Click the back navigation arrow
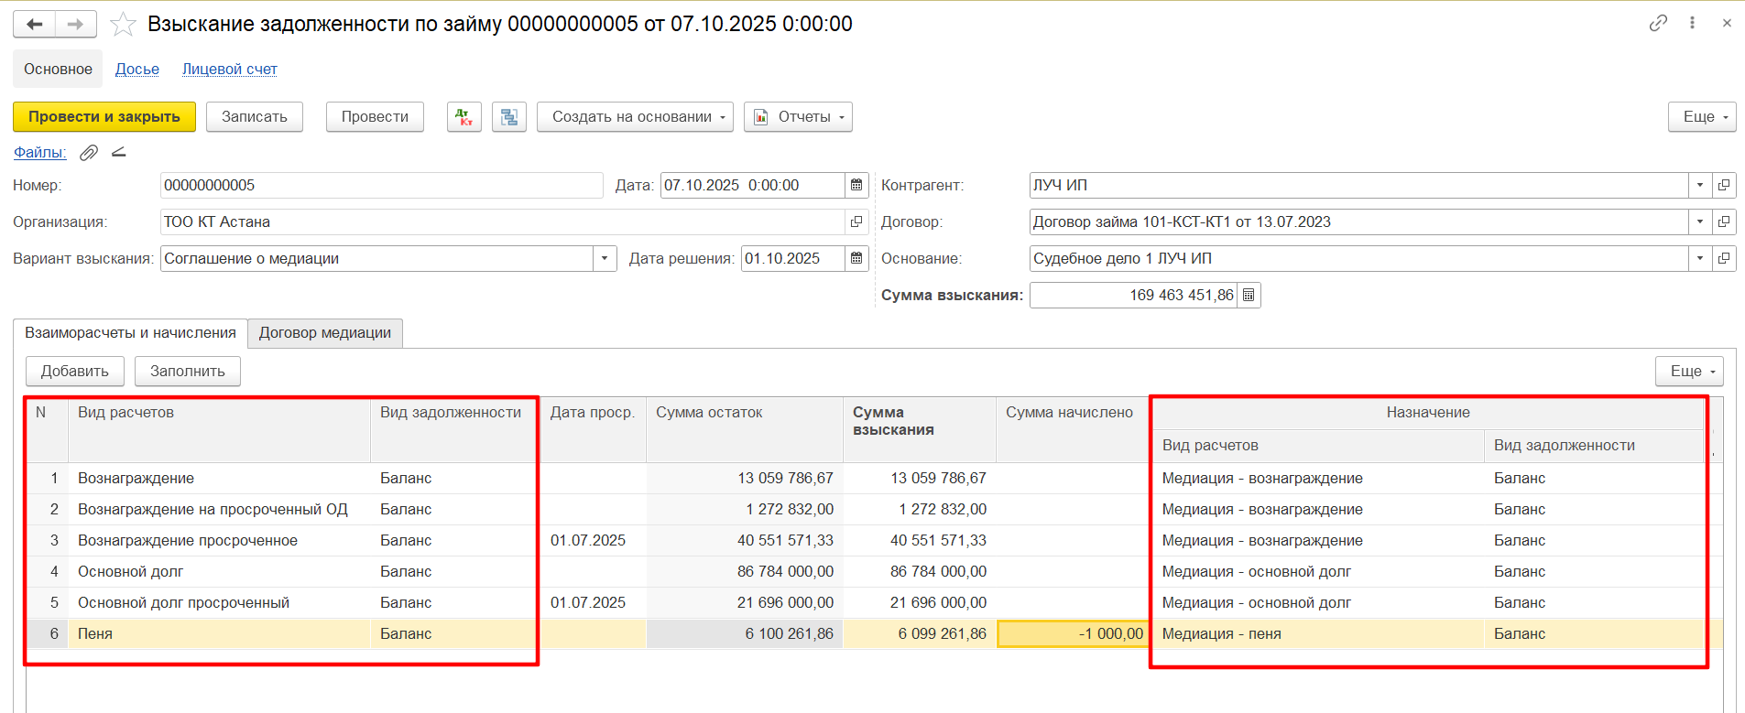 click(34, 24)
